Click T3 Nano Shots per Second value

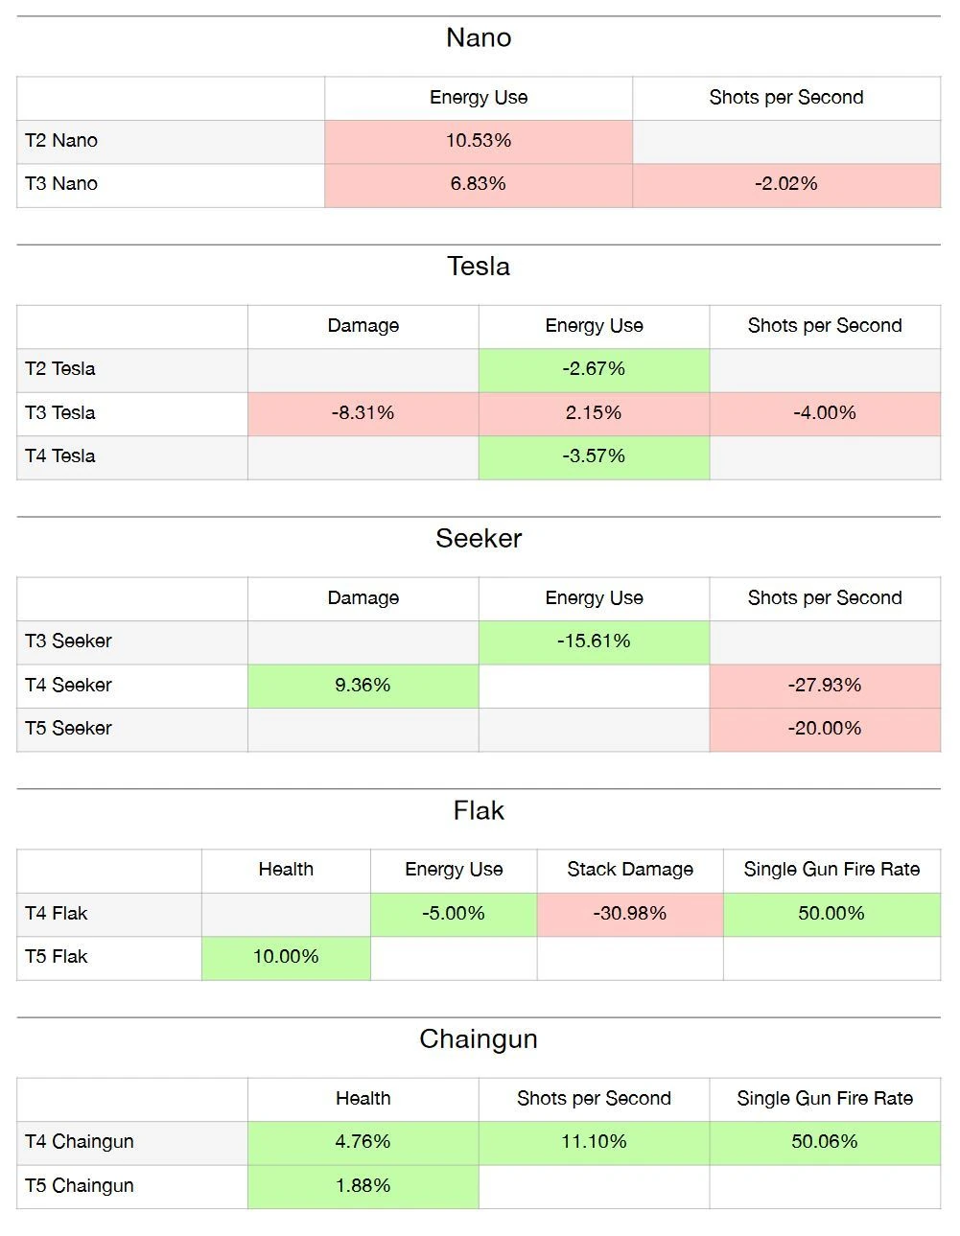(x=785, y=183)
